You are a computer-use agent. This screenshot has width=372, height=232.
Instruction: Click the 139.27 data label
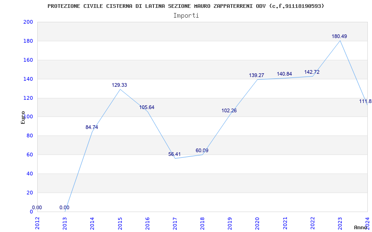(x=256, y=75)
